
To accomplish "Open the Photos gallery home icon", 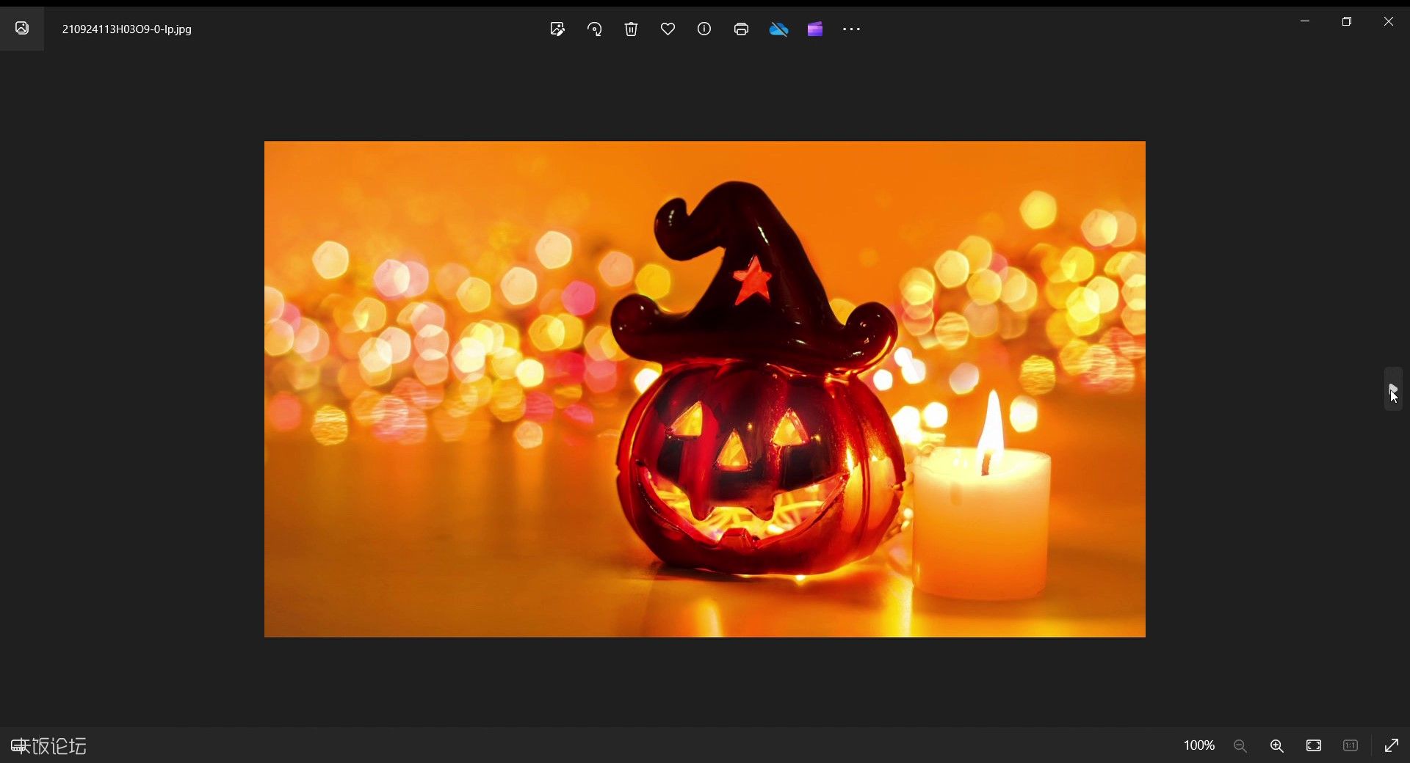I will click(22, 29).
